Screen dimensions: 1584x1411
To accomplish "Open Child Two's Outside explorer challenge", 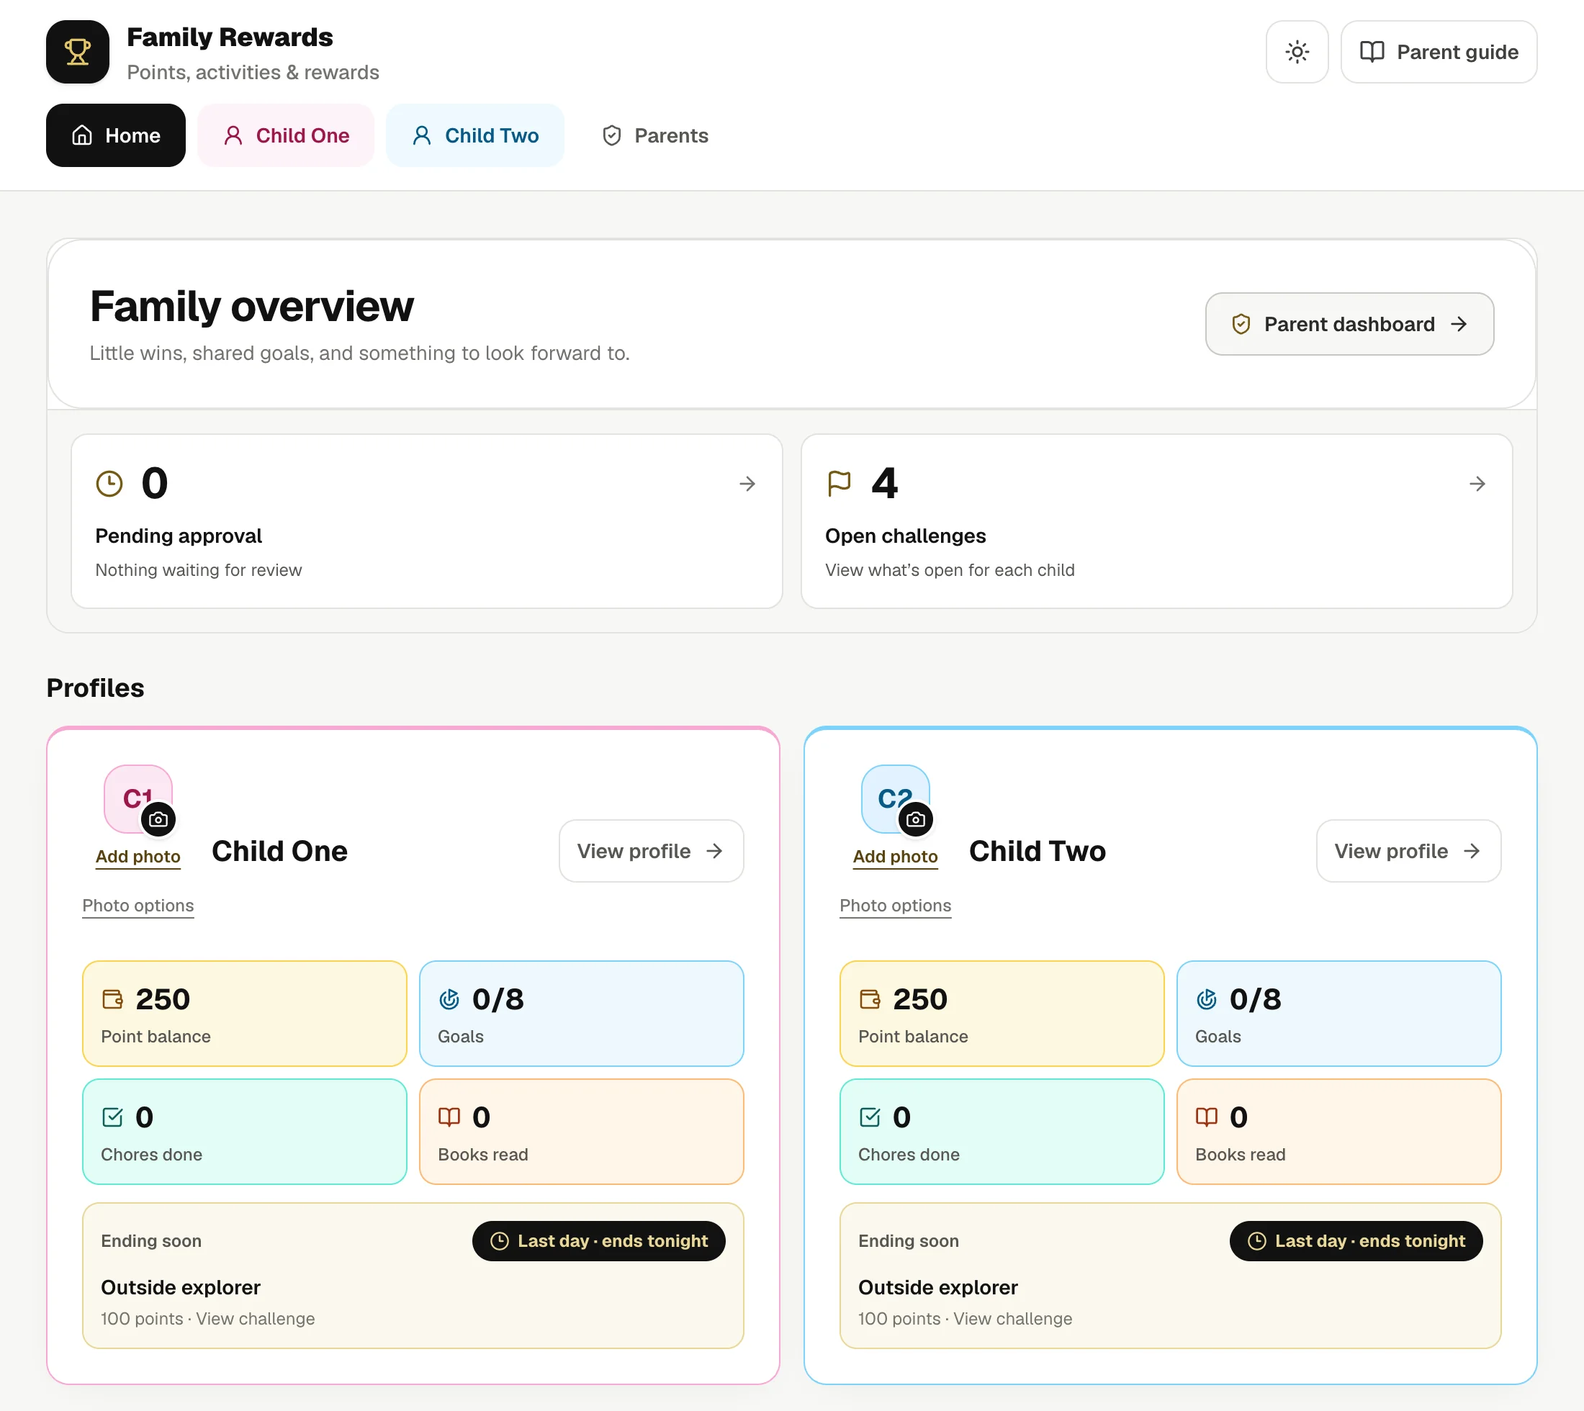I will [x=1171, y=1276].
